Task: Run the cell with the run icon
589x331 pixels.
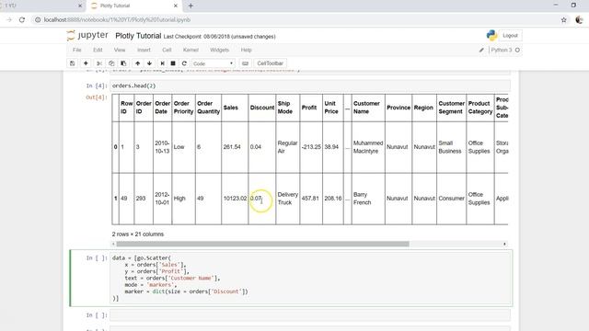Action: 162,63
